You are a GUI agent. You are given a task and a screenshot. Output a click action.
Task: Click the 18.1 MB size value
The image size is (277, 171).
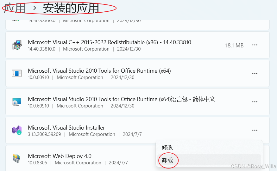tap(235, 46)
